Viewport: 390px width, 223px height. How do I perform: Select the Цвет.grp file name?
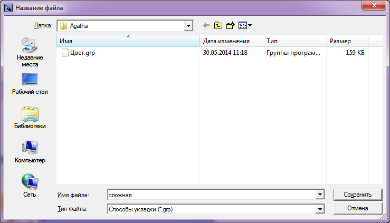coord(82,53)
